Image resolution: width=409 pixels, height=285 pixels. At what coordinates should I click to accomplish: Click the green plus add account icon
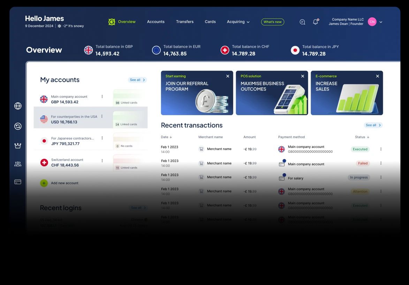click(x=44, y=183)
